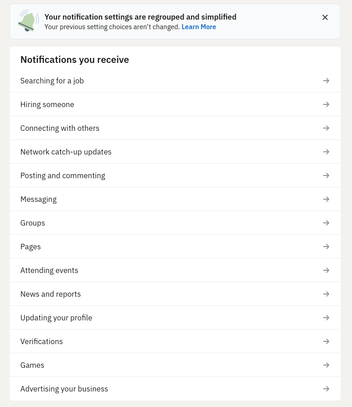Open News and reports settings
352x407 pixels.
point(326,294)
